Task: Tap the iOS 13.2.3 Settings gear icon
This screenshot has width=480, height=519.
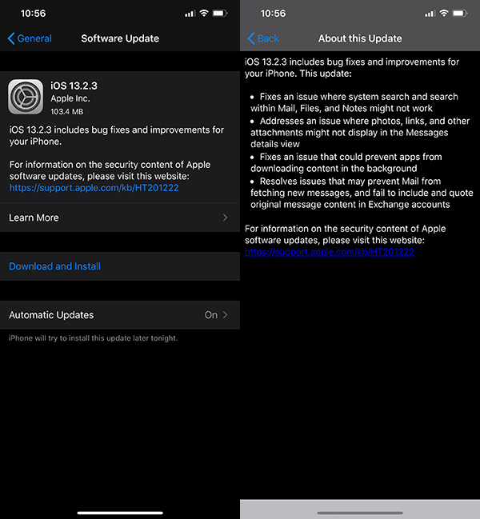Action: pos(26,97)
